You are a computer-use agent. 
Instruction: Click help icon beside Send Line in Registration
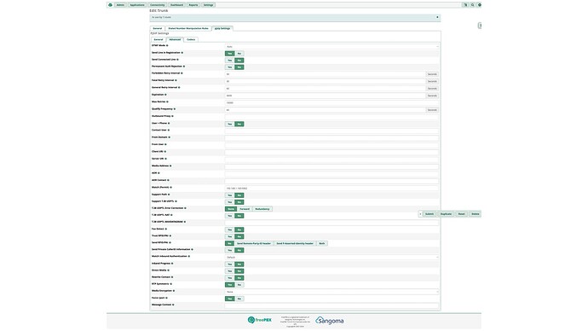click(x=182, y=53)
